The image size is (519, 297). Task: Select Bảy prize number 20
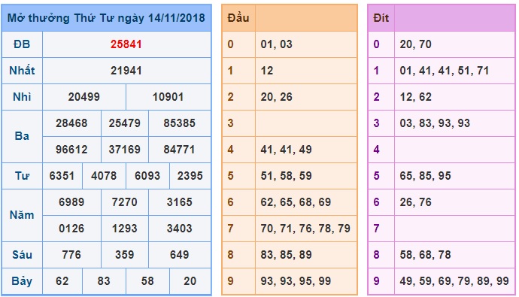pyautogui.click(x=190, y=281)
